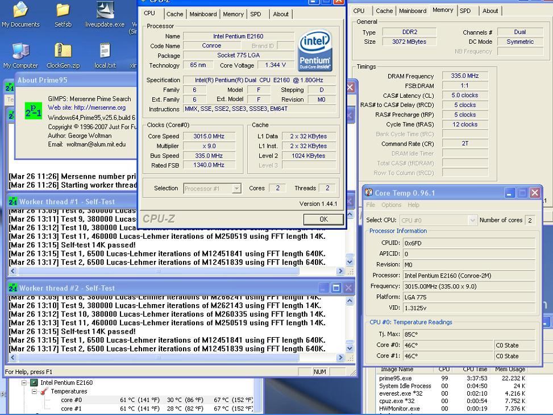Collapse the Intel Pentium E2160 tree node
The image size is (553, 415).
point(24,383)
